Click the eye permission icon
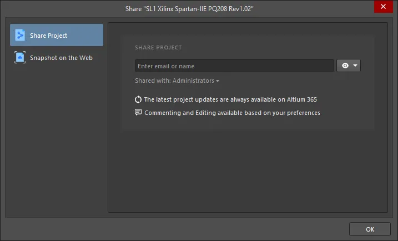The image size is (398, 241). coord(345,66)
